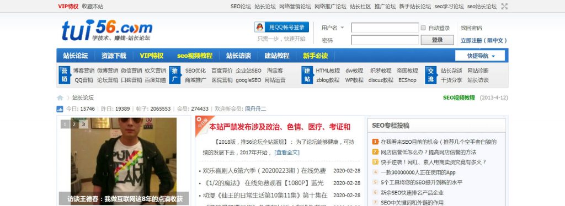Open the red 本站严禁发布 headline
The image size is (565, 206).
[x=280, y=127]
